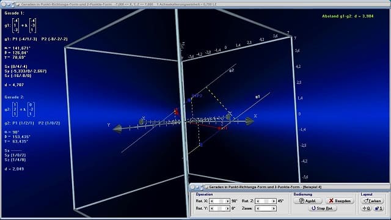The width and height of the screenshot is (391, 220).
Task: Click the X axis arrowhead in 3D view
Action: click(x=249, y=121)
